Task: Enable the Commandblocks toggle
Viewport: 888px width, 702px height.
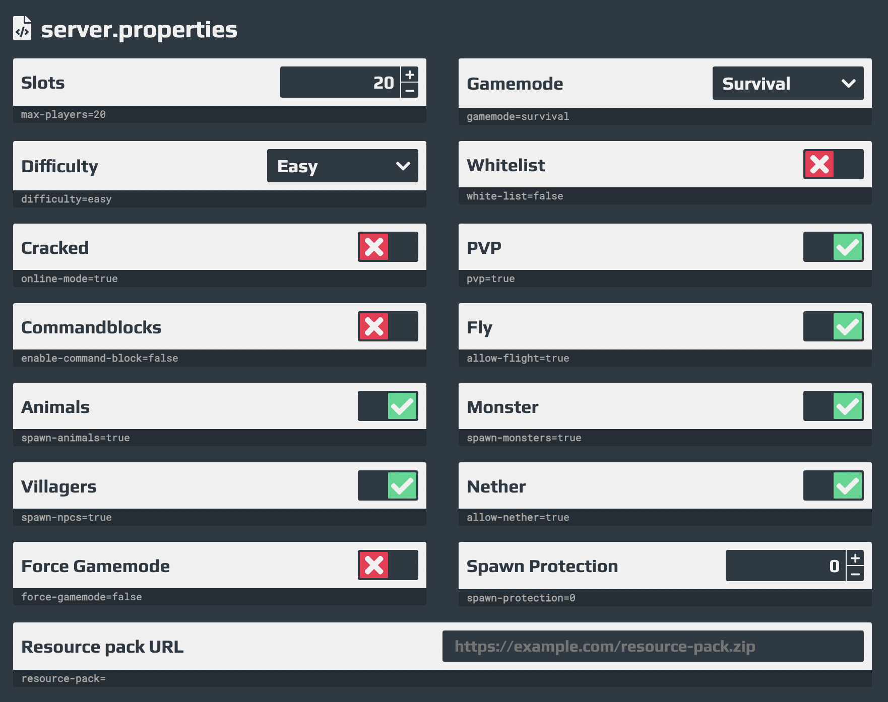Action: [x=388, y=326]
